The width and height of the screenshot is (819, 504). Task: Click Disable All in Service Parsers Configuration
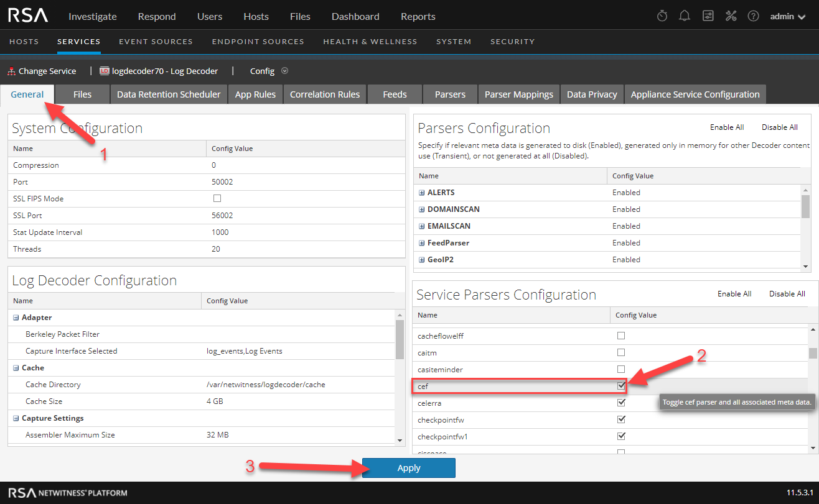[787, 294]
